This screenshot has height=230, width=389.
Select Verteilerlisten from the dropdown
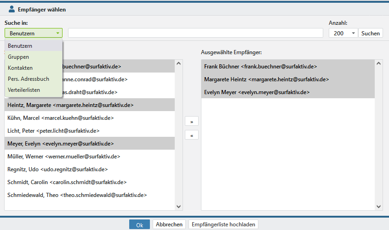[x=24, y=90]
